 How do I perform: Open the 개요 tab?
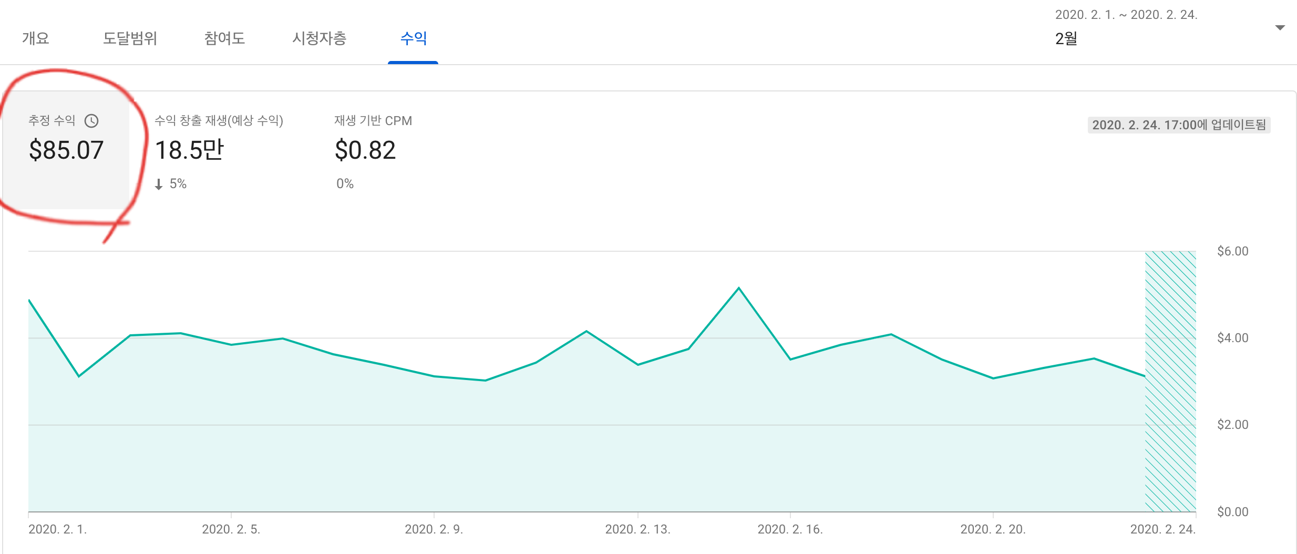point(36,38)
